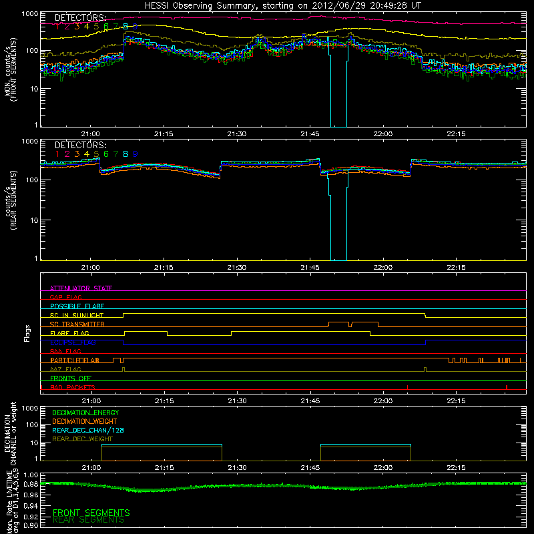Click 0.92 tick on livetime y-axis
Viewport: 534px width, 534px height.
[31, 517]
